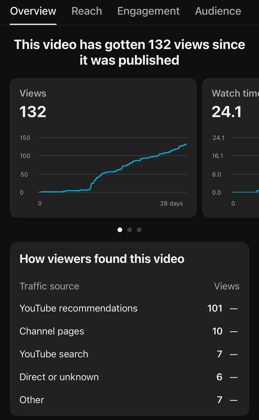The width and height of the screenshot is (259, 420).
Task: Click the 150 y-axis label
Action: coord(25,138)
